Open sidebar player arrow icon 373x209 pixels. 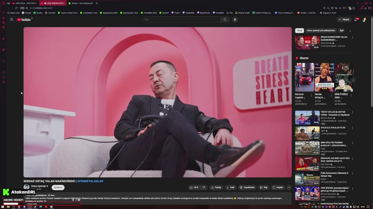click(x=3, y=61)
